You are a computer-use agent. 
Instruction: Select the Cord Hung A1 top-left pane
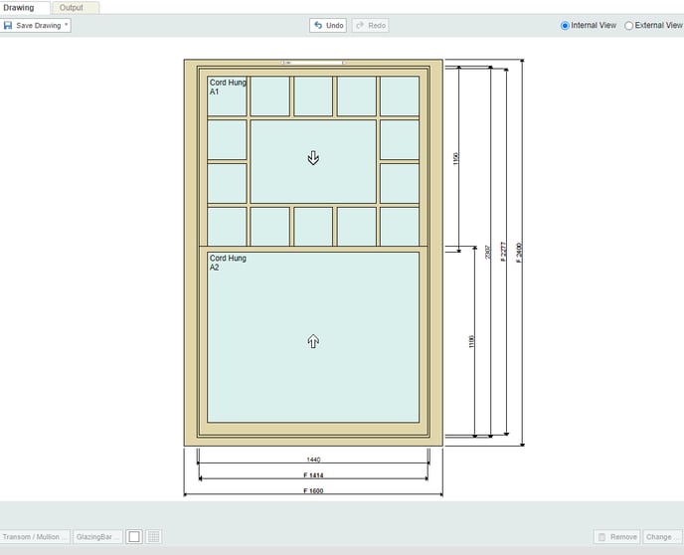[x=227, y=97]
